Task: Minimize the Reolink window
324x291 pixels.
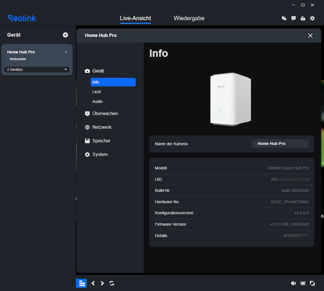Action: [x=294, y=5]
